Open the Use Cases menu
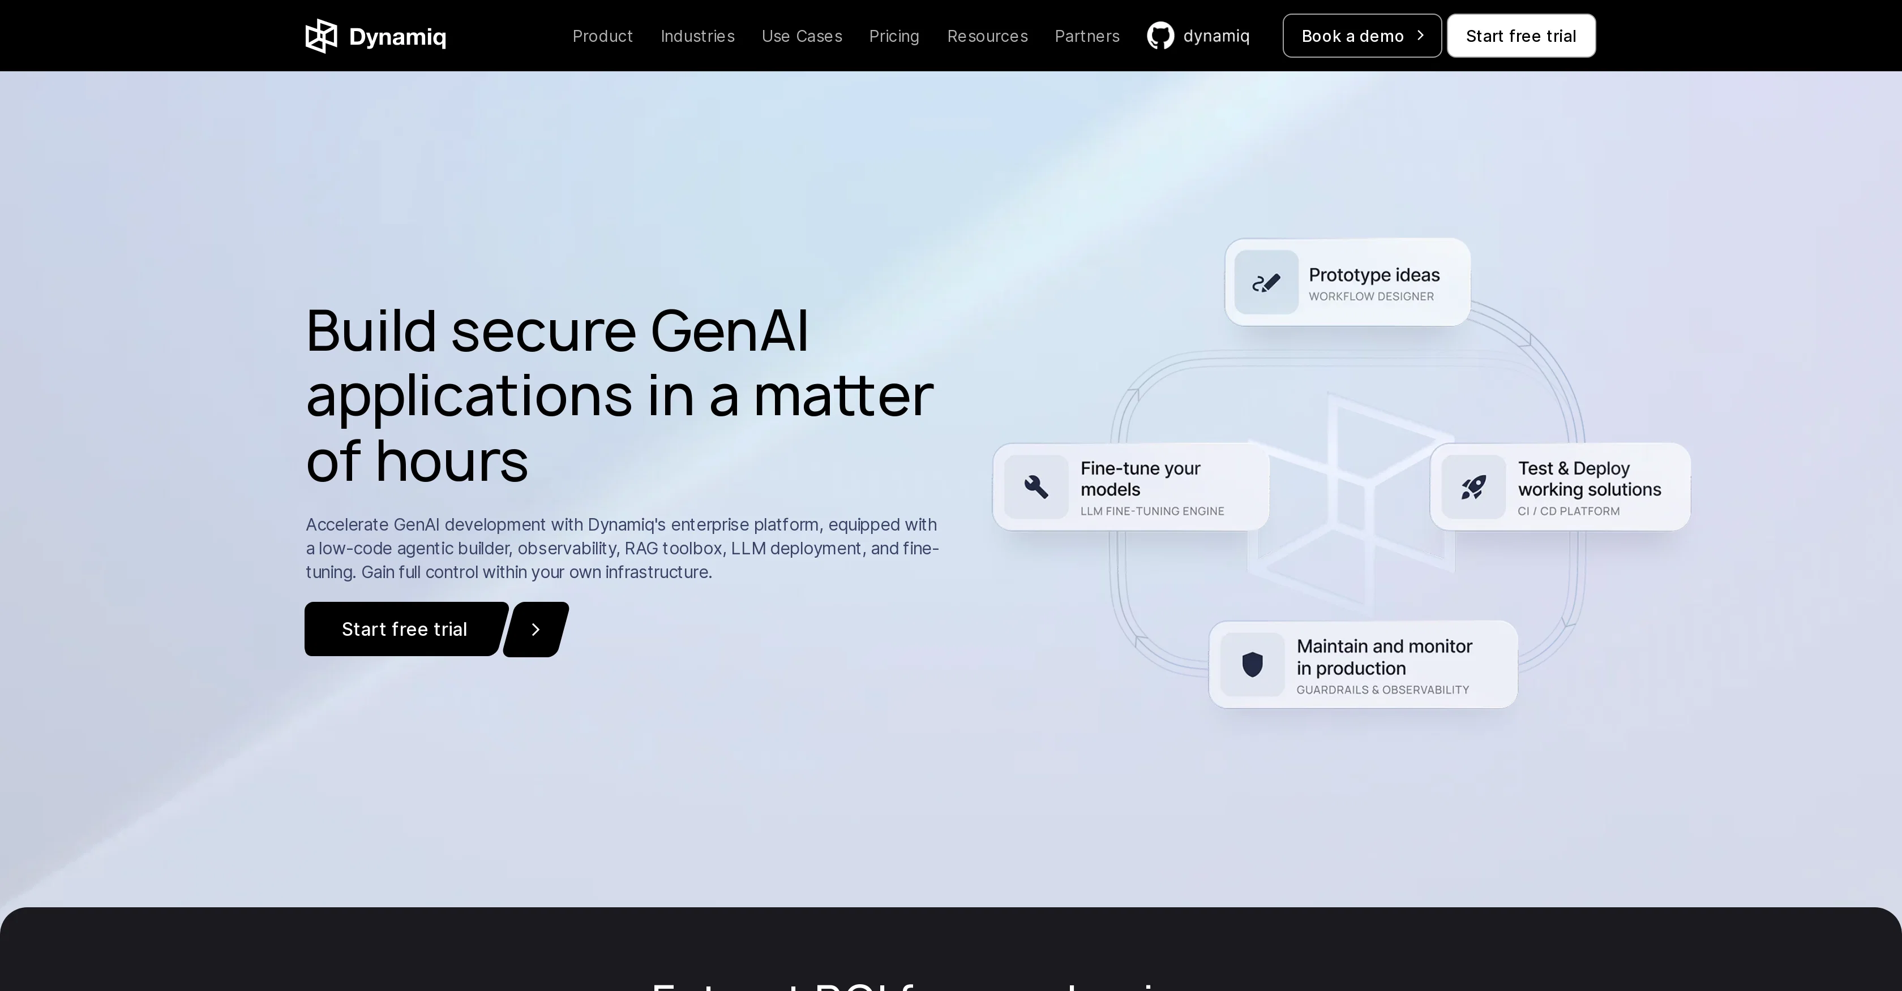 point(802,36)
